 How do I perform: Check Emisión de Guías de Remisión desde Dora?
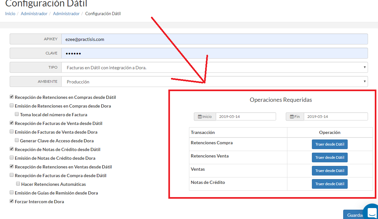point(12,193)
